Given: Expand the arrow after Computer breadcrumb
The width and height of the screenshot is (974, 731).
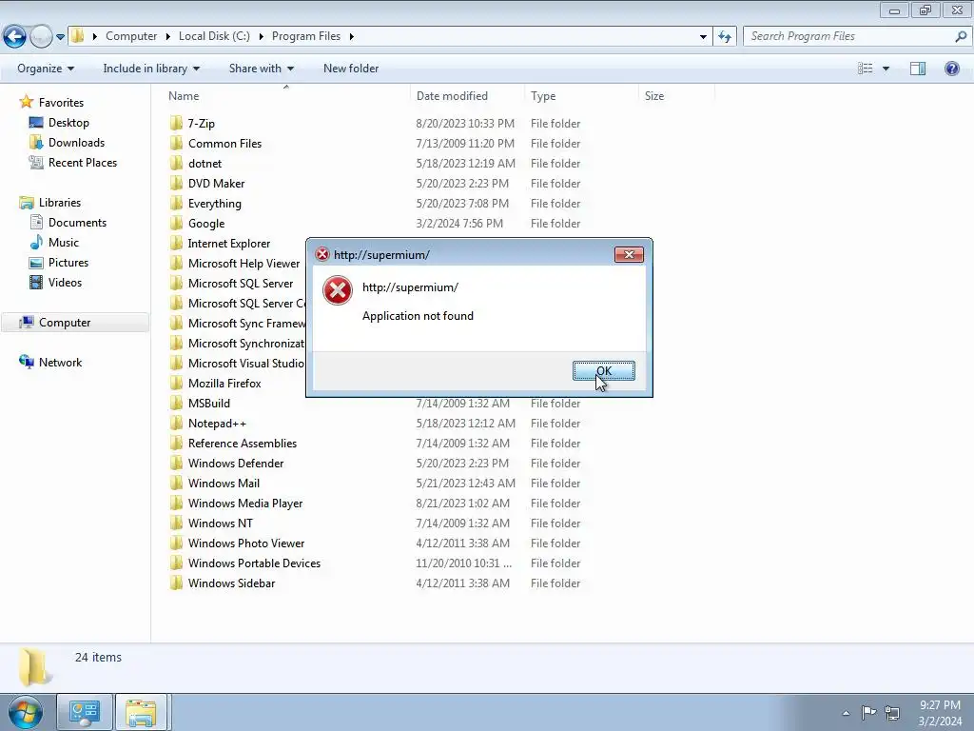Looking at the screenshot, I should click(x=167, y=37).
